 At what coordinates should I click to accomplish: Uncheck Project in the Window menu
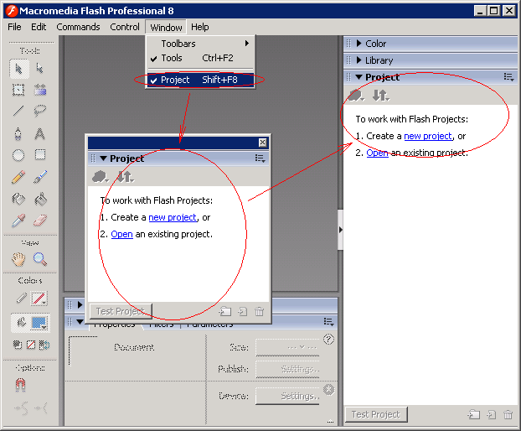175,80
